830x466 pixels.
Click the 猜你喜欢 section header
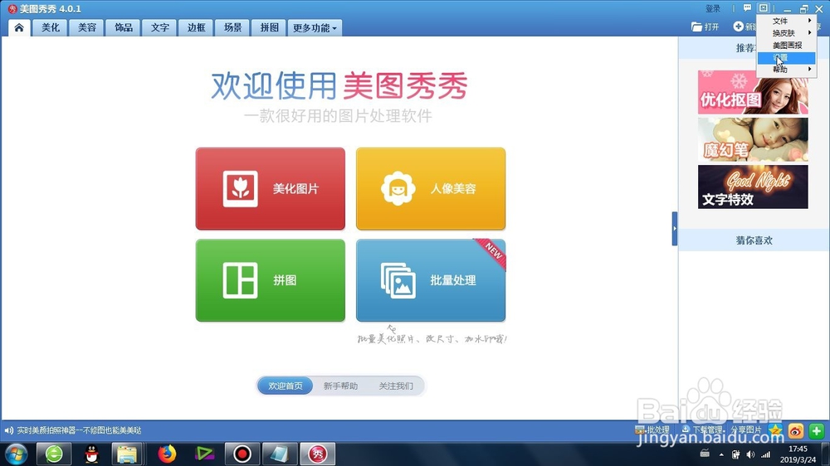point(754,240)
